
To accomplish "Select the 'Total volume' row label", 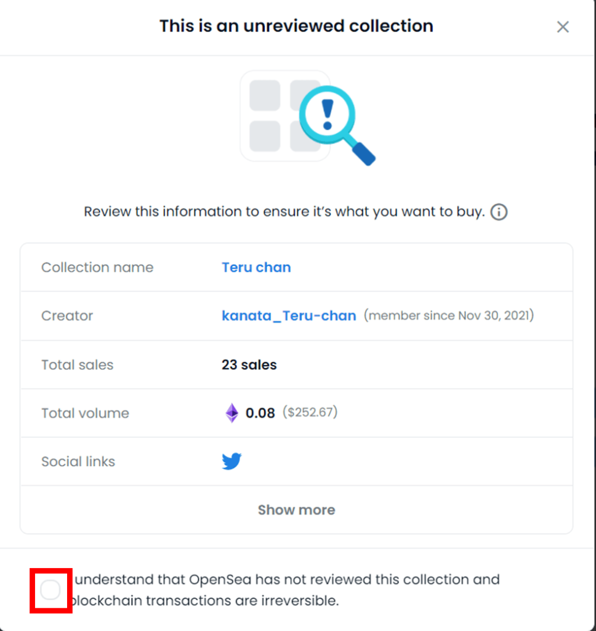I will (85, 413).
